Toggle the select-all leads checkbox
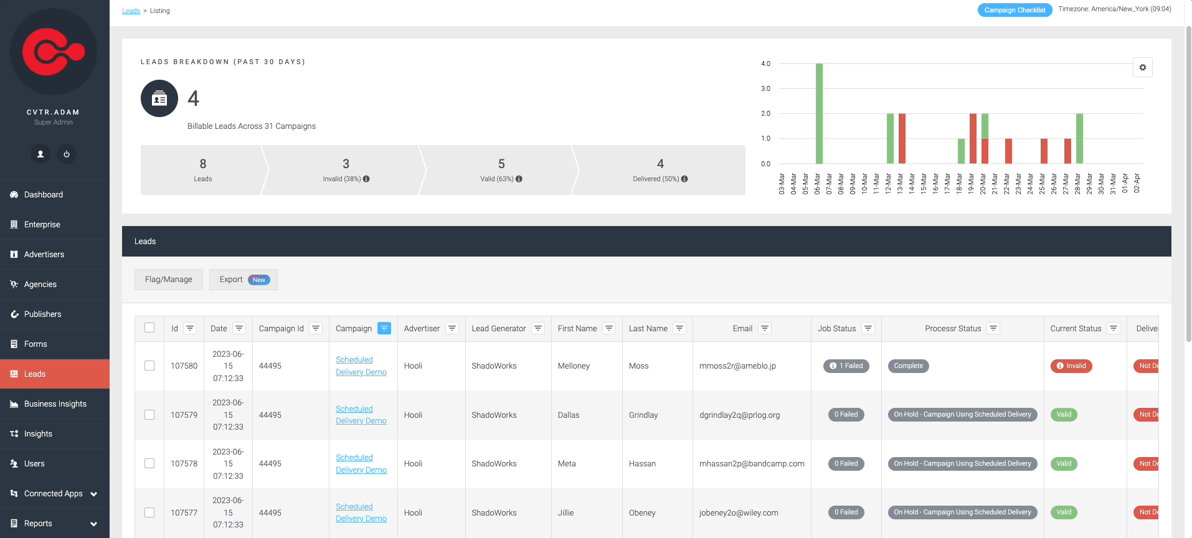 [149, 328]
